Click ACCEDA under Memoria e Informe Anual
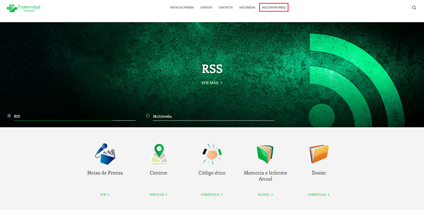 (265, 195)
